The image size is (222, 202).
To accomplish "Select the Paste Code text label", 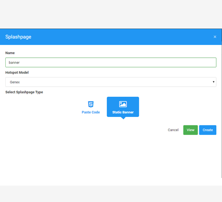I will [91, 112].
